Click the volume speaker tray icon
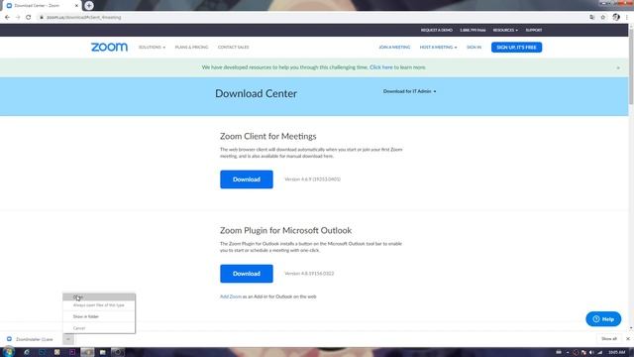Image resolution: width=634 pixels, height=357 pixels. coord(591,353)
